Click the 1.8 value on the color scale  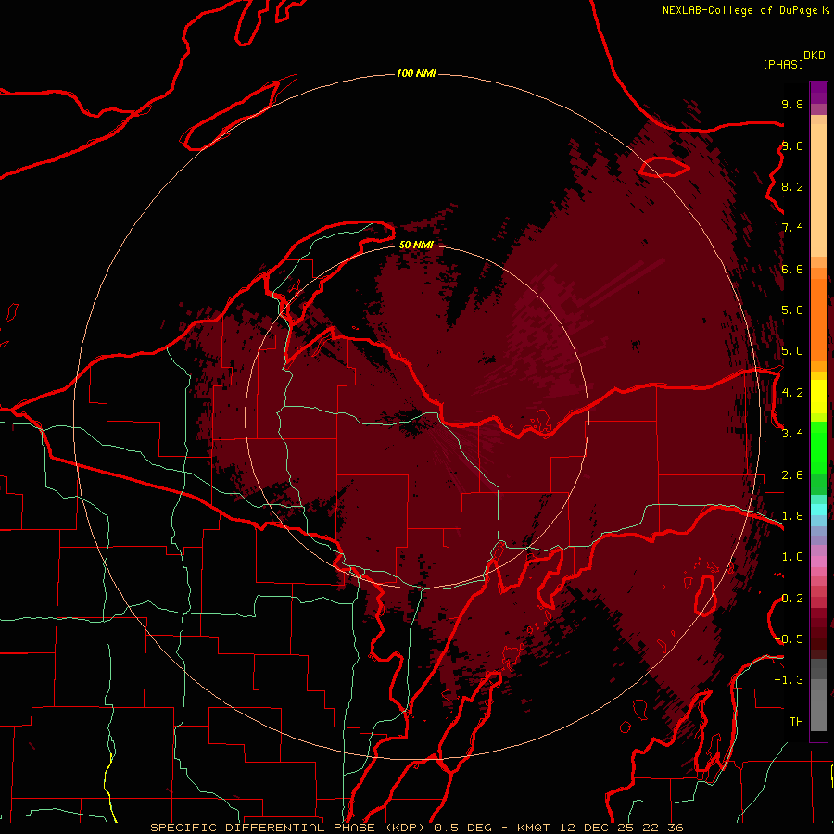point(792,516)
